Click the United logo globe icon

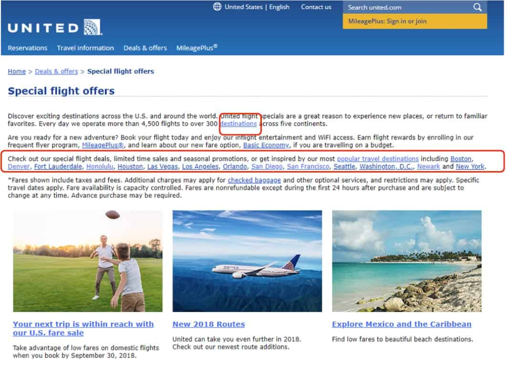point(93,27)
